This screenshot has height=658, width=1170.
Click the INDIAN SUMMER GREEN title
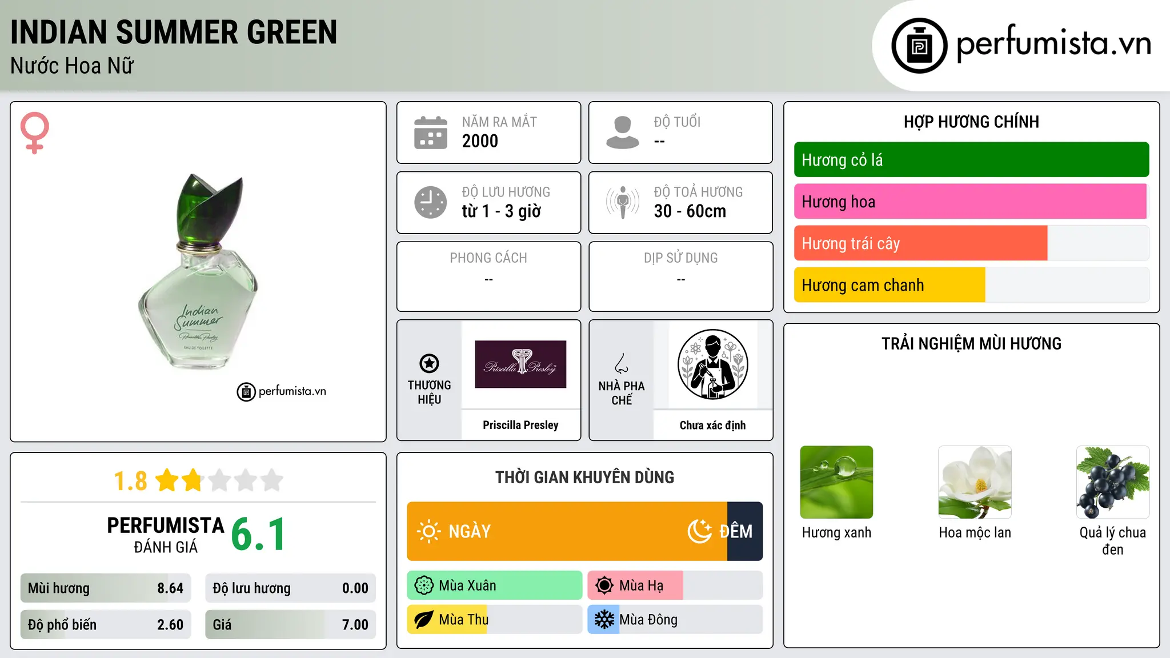[x=174, y=32]
